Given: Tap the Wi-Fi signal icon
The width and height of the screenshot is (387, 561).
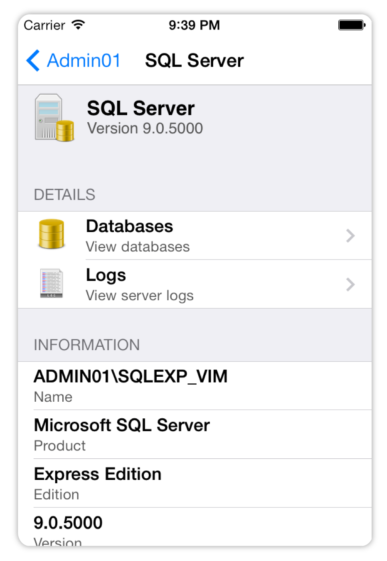Looking at the screenshot, I should [78, 25].
